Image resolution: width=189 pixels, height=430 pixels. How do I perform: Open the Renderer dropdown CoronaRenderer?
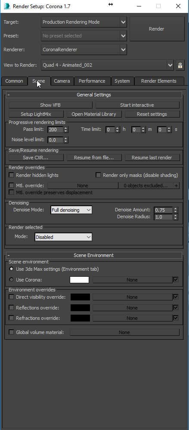click(x=84, y=49)
